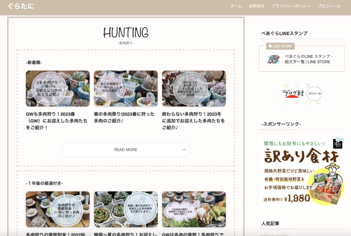Click the ブログ村 プロフィール banner

point(302,93)
